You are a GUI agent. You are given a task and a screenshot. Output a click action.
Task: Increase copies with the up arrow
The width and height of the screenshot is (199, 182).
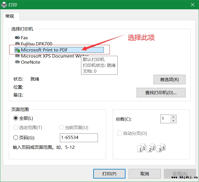173,117
